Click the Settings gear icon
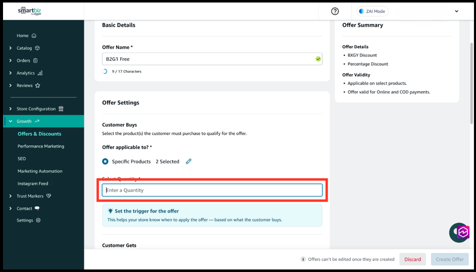476x272 pixels. [38, 220]
